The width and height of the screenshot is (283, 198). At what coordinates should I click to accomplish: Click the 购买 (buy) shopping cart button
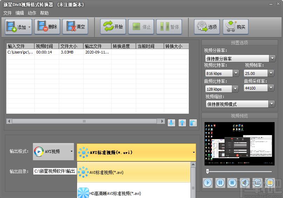point(235,27)
